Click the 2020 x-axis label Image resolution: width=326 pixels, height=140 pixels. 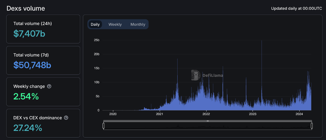click(x=113, y=114)
